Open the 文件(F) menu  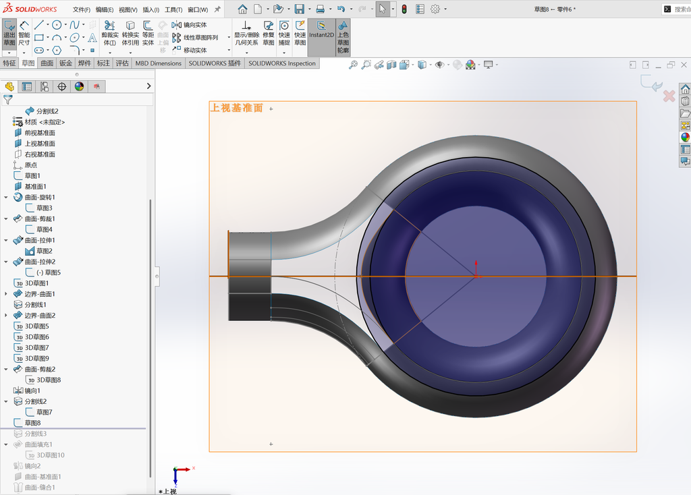coord(82,9)
